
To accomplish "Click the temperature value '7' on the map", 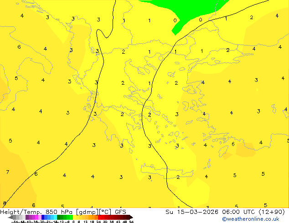I will [x=8, y=172].
